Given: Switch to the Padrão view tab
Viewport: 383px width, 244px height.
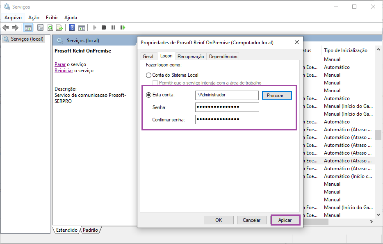Looking at the screenshot, I should coord(90,230).
